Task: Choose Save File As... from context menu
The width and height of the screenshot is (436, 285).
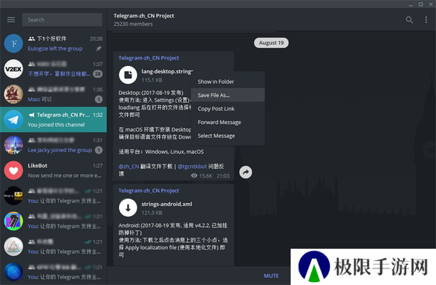Action: [x=227, y=95]
